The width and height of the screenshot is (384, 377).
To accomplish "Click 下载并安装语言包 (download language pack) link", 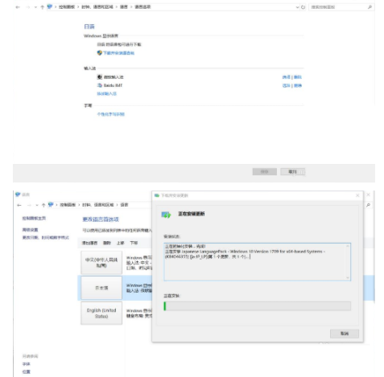I will click(x=118, y=53).
